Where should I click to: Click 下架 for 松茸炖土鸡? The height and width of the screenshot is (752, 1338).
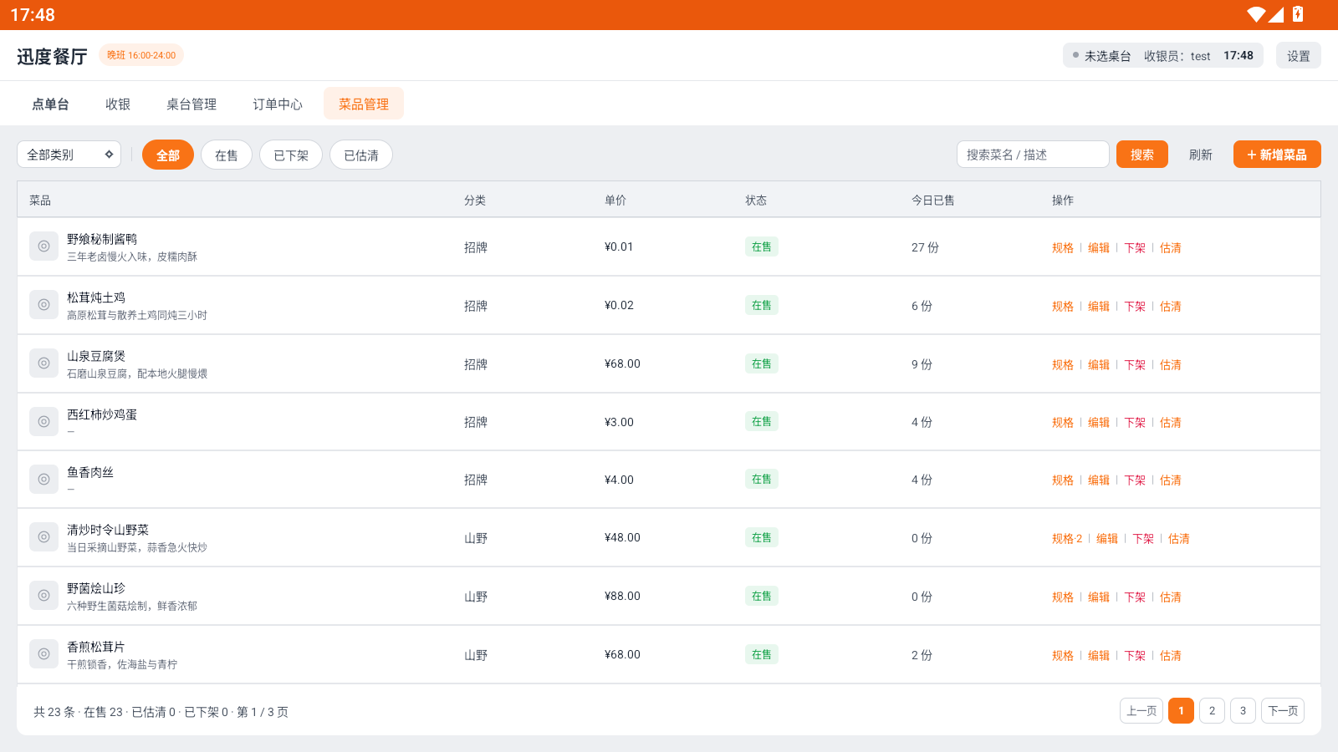point(1135,307)
